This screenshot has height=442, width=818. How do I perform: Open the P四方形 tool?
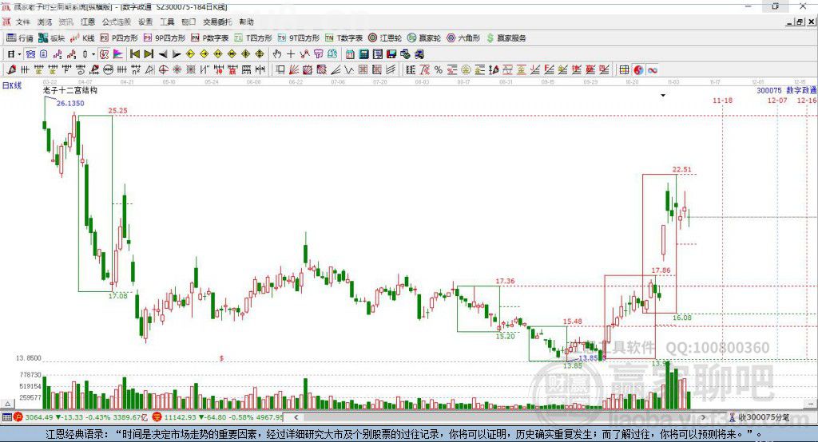pyautogui.click(x=119, y=38)
